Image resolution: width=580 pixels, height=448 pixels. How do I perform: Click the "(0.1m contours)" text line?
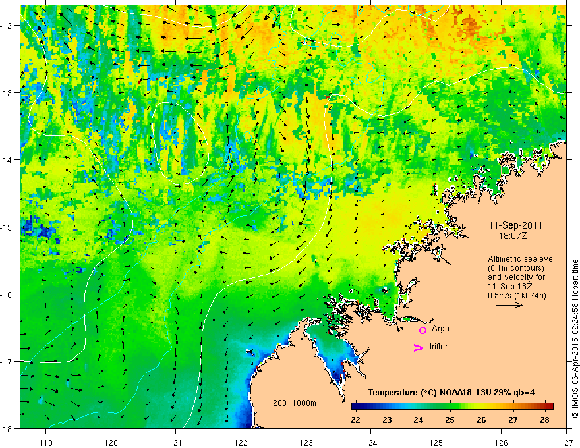516,268
